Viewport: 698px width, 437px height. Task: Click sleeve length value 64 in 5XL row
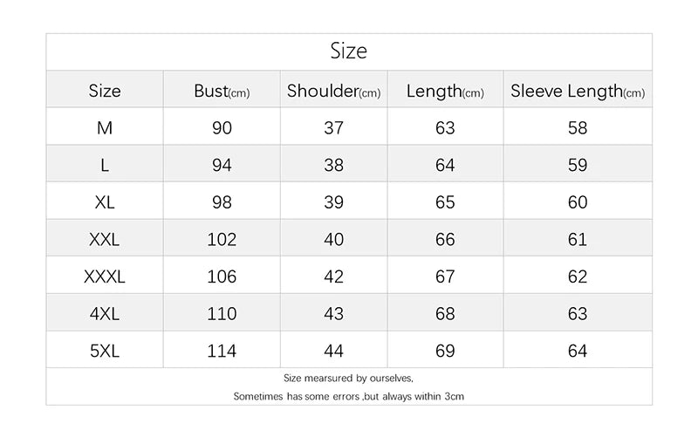coord(578,352)
